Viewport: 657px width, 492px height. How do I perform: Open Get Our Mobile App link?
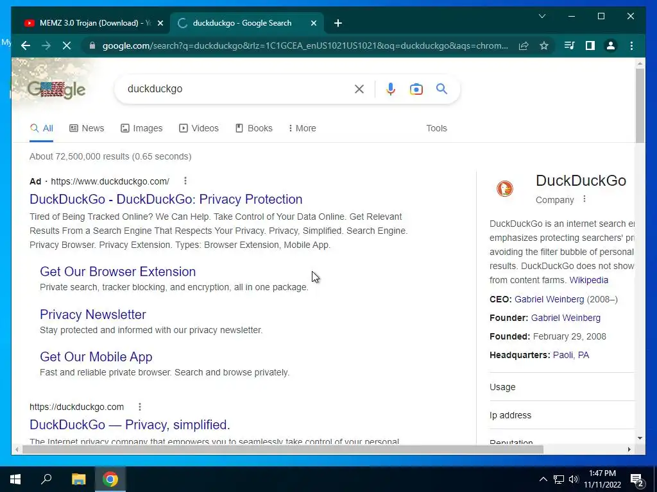96,357
